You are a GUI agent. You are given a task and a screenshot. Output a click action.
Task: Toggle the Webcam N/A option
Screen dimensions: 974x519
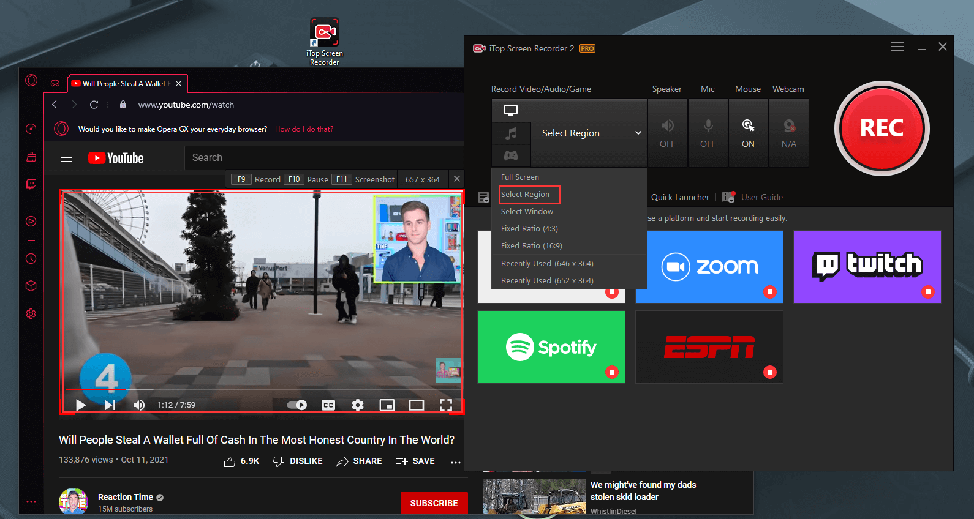[x=788, y=133]
